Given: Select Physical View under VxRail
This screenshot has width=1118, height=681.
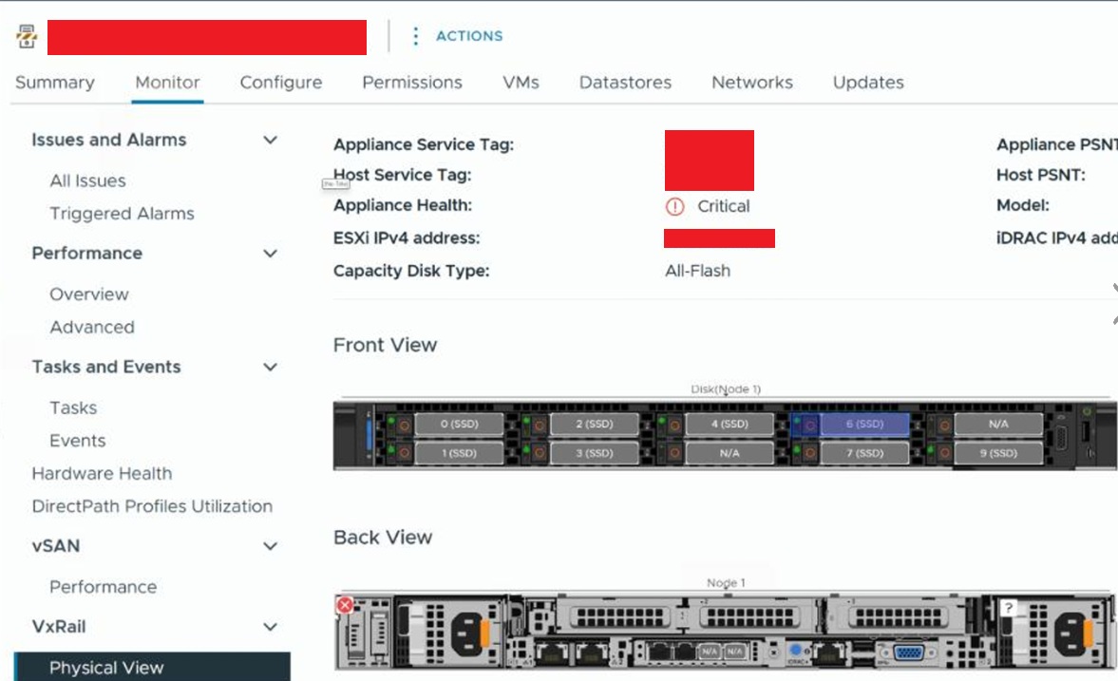Looking at the screenshot, I should click(152, 668).
